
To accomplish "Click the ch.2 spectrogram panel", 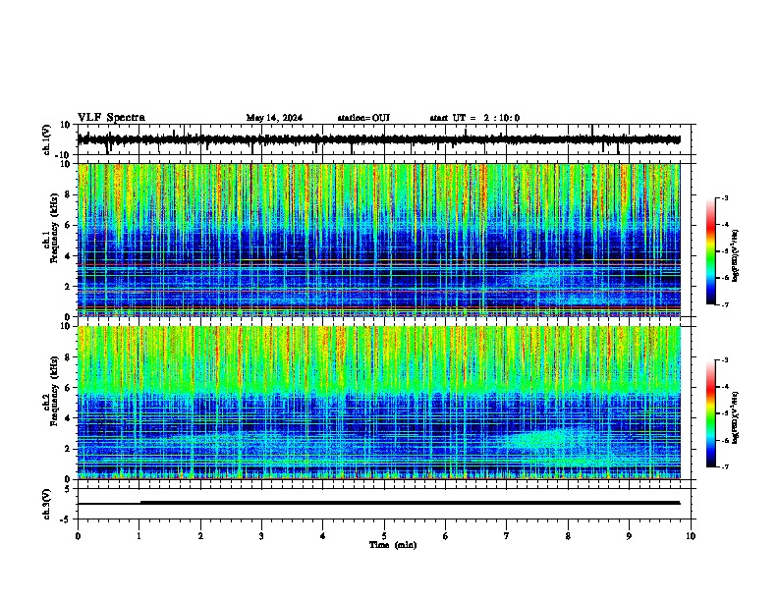I will (378, 403).
